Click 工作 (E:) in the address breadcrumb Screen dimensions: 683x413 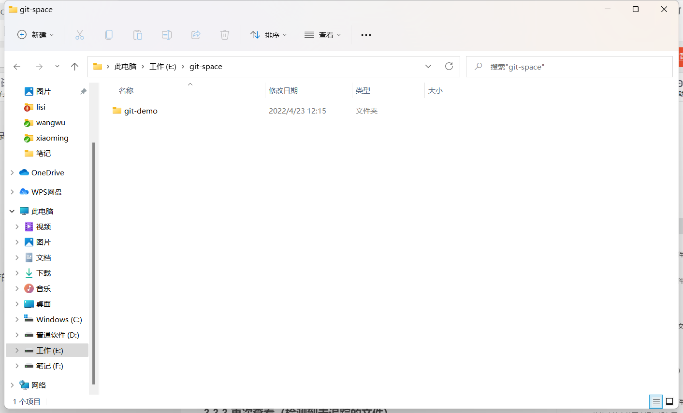163,67
